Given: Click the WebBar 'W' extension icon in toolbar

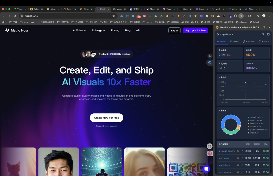Looking at the screenshot, I should tap(213, 16).
